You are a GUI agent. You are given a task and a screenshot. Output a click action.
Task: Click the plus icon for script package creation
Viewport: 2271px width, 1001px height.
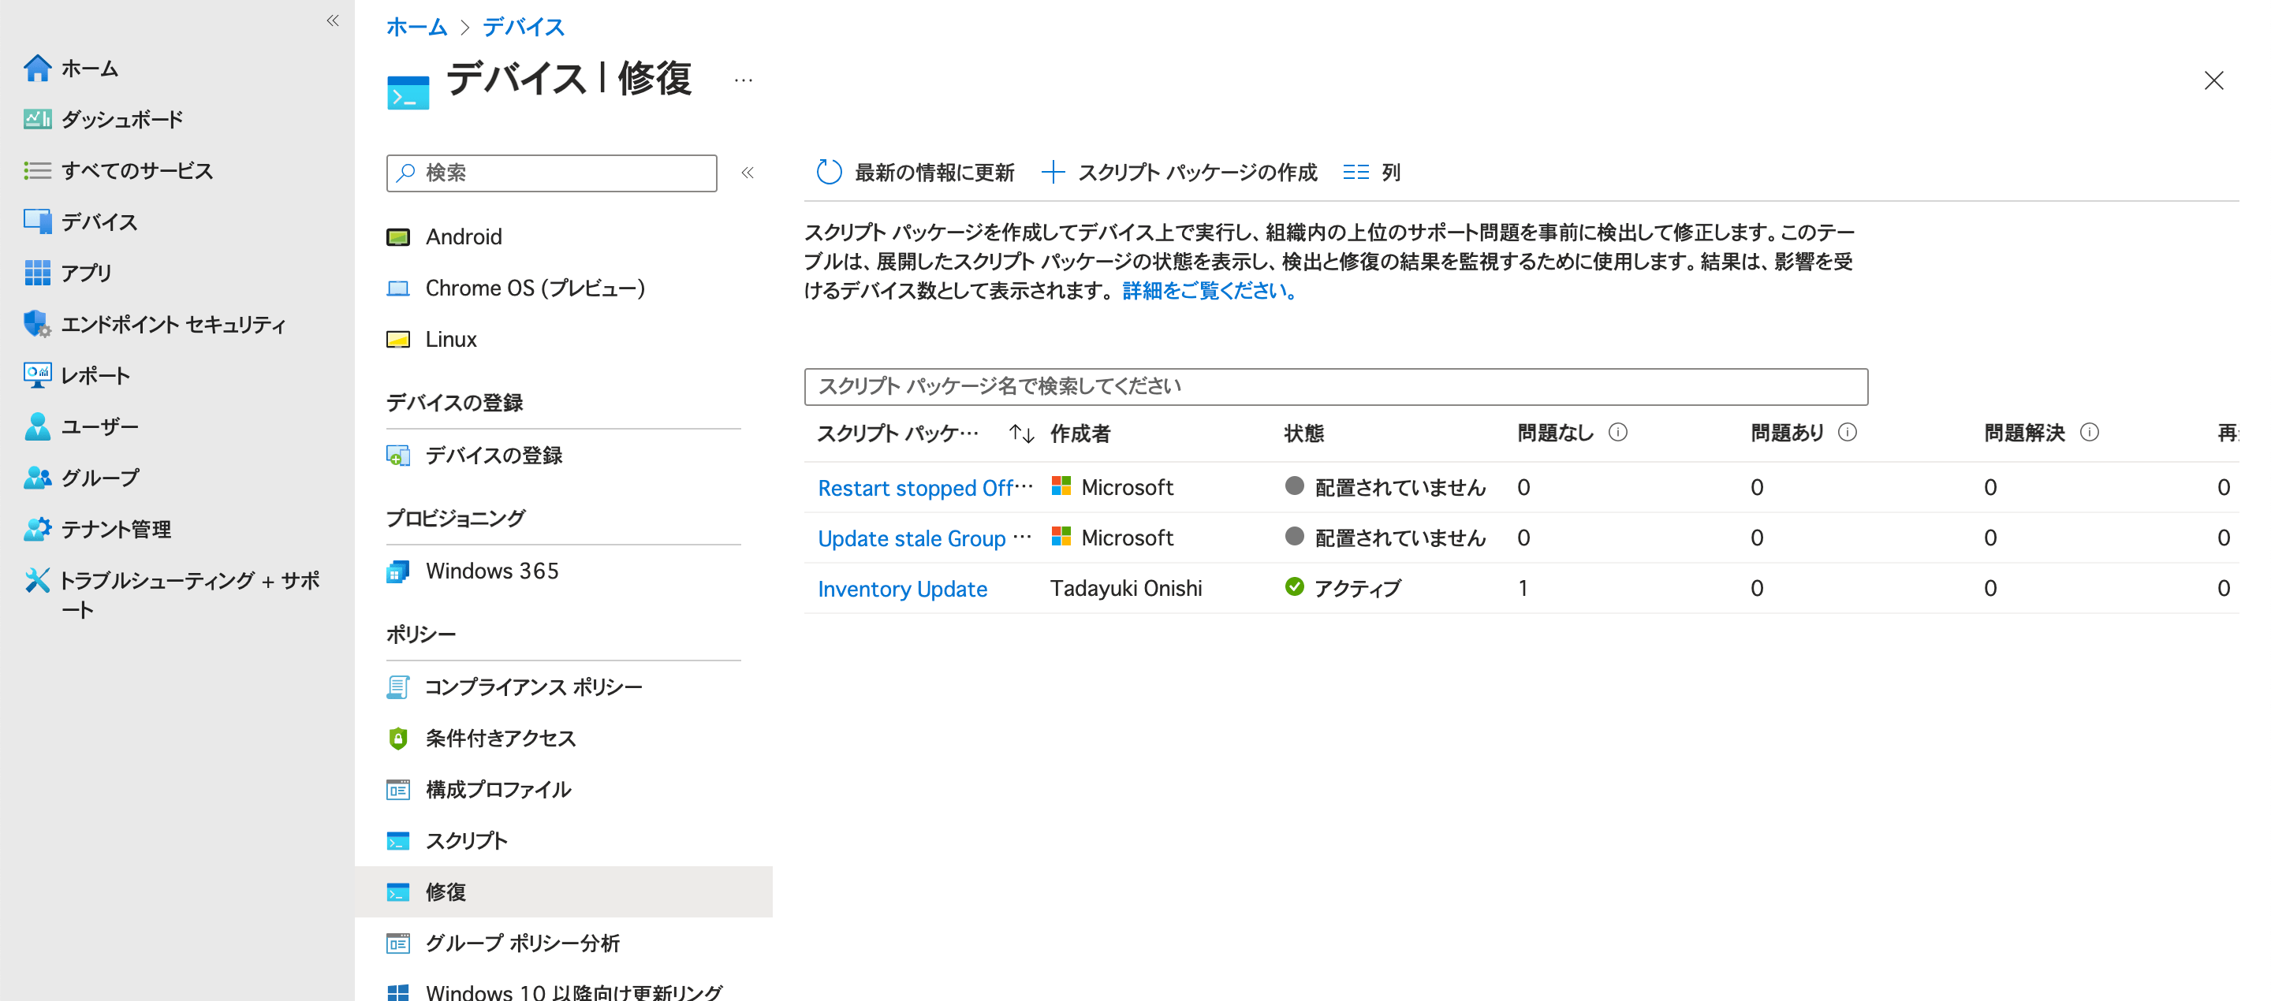pyautogui.click(x=1053, y=172)
